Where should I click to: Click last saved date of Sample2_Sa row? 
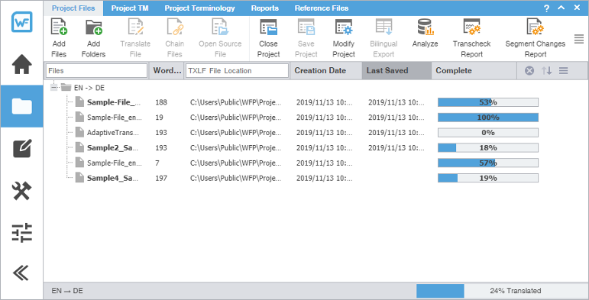396,148
